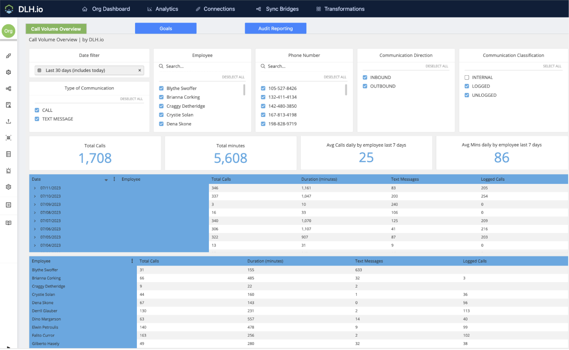Image resolution: width=569 pixels, height=350 pixels.
Task: Open the Transformations menu in the top navigation
Action: 340,9
